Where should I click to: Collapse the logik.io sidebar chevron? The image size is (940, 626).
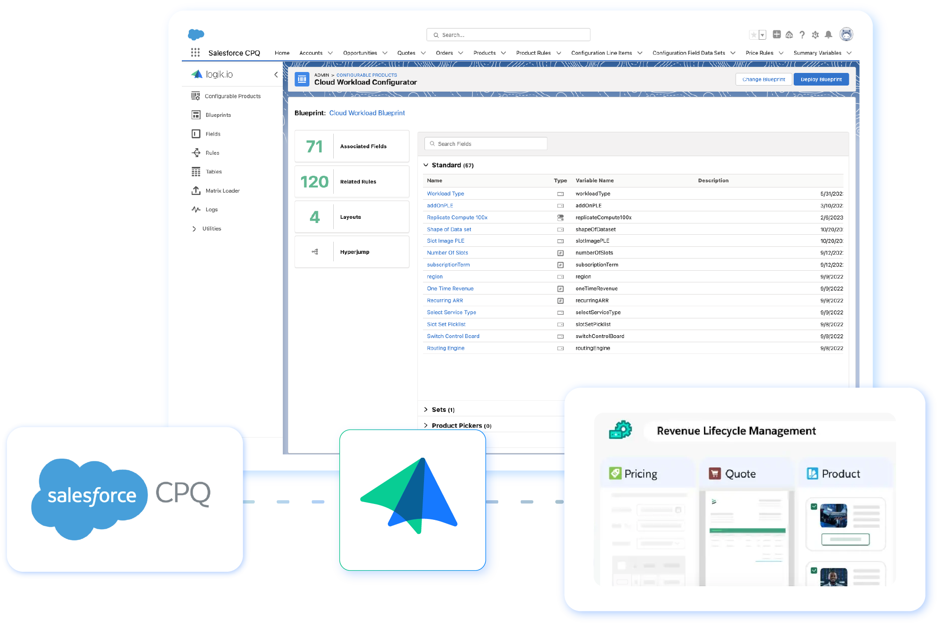pyautogui.click(x=276, y=74)
